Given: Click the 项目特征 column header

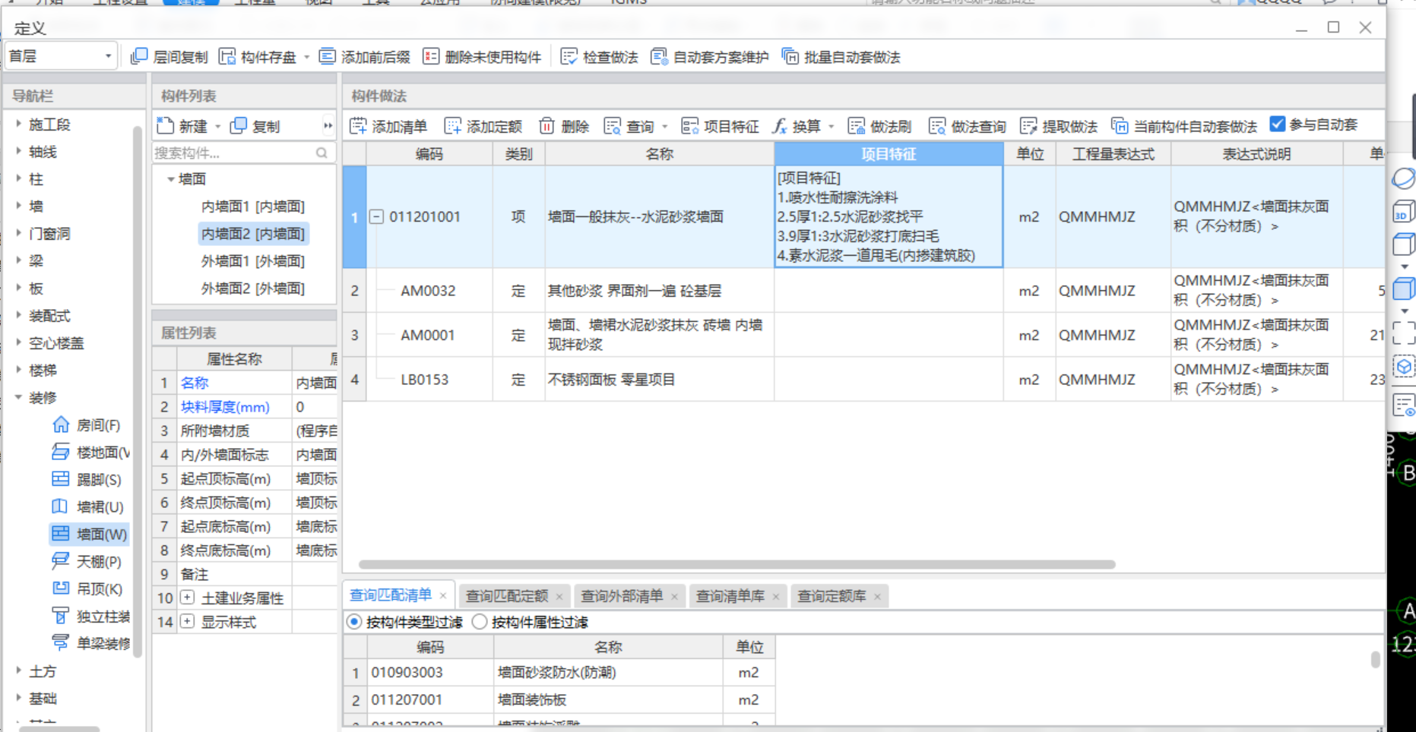Looking at the screenshot, I should (889, 154).
